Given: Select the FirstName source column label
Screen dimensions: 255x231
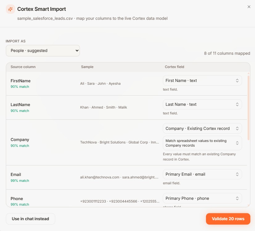Looking at the screenshot, I should 20,81.
